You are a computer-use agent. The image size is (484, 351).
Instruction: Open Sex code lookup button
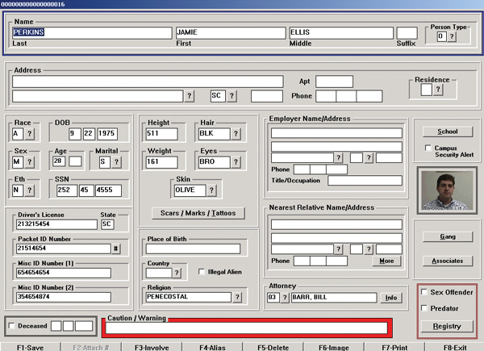point(29,161)
